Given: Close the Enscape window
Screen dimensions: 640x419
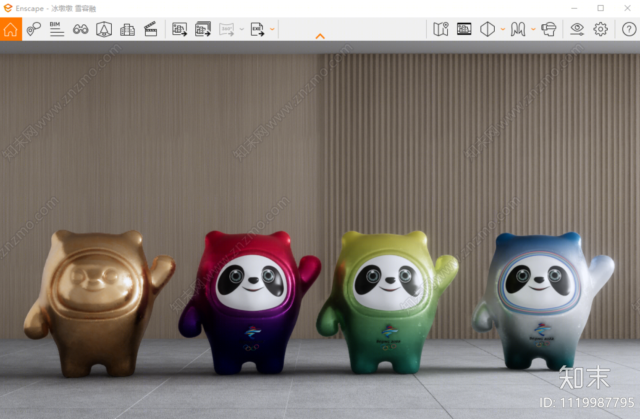Looking at the screenshot, I should pyautogui.click(x=627, y=8).
